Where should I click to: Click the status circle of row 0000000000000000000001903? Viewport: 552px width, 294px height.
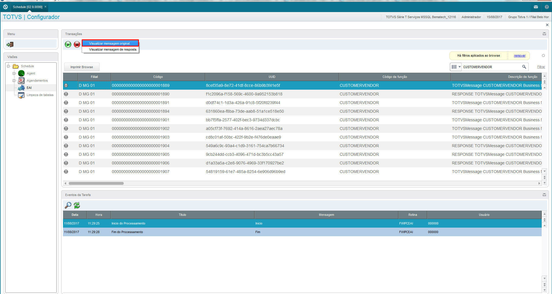point(66,137)
